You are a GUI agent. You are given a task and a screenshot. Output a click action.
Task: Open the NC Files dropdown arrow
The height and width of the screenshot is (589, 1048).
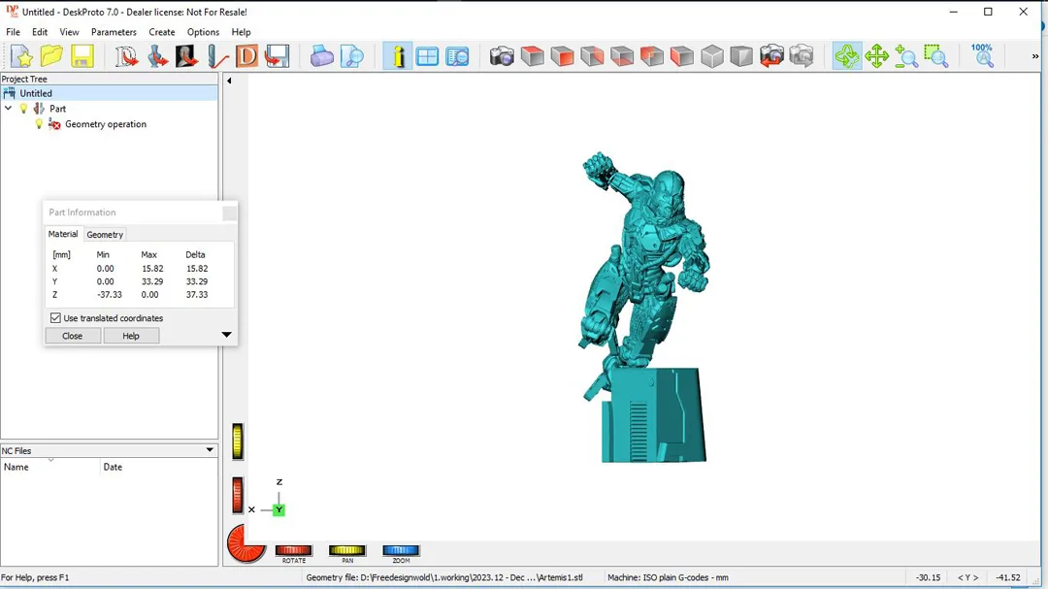click(210, 450)
